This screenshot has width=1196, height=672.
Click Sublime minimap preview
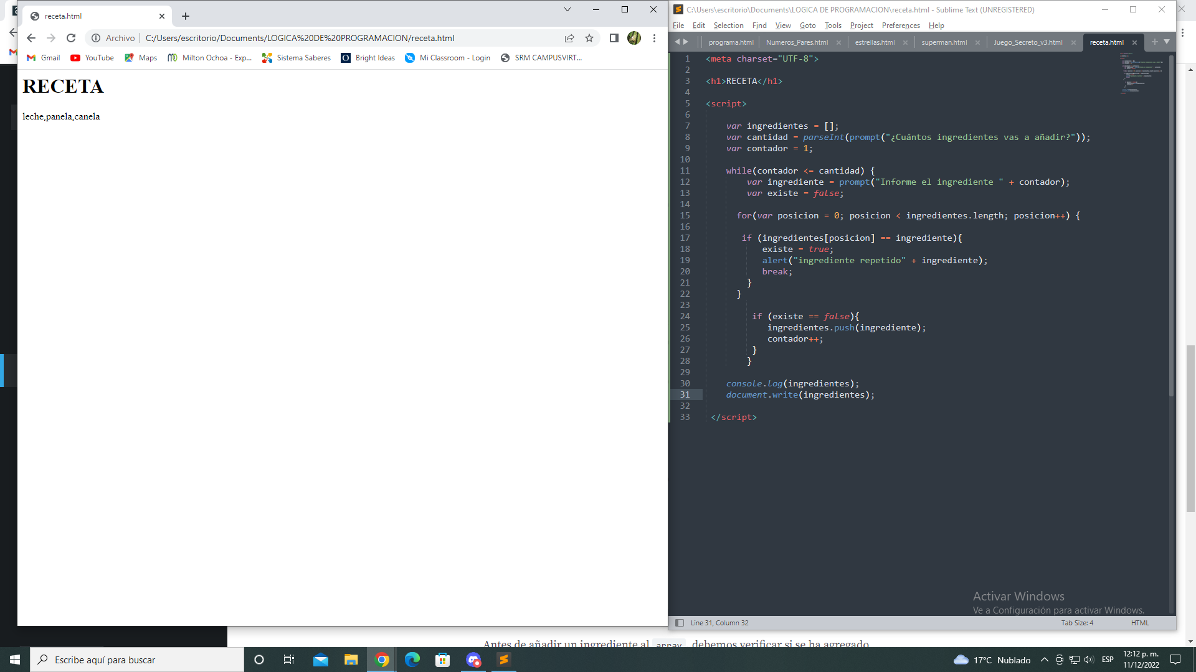tap(1142, 72)
